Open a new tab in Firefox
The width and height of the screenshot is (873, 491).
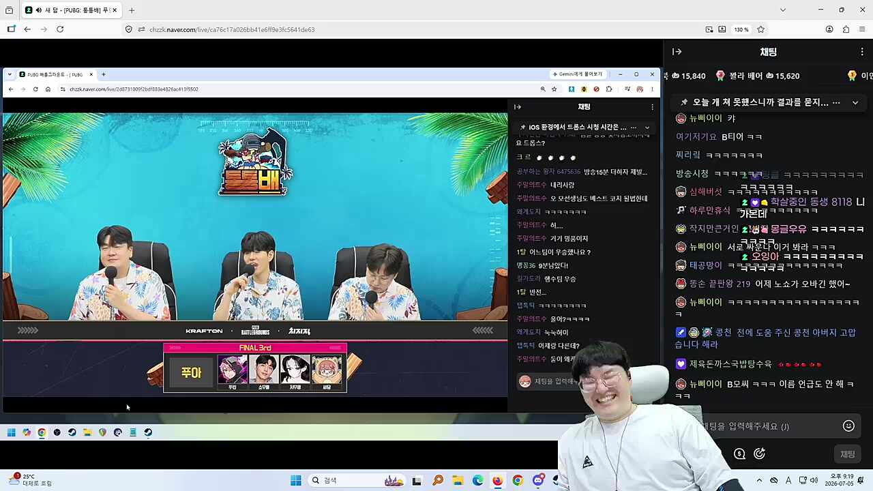click(x=132, y=10)
